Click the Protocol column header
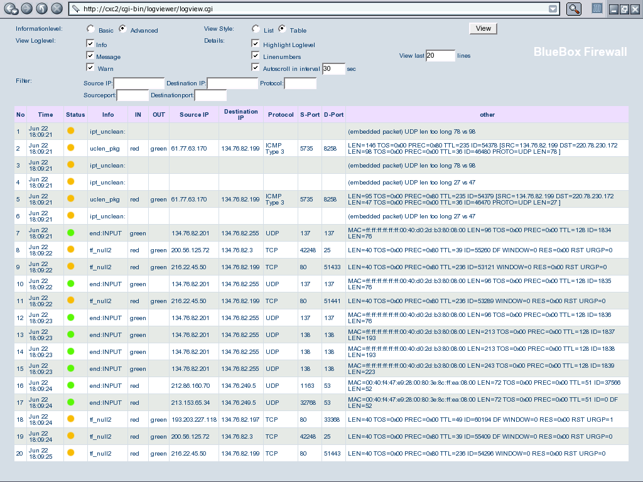 (281, 115)
